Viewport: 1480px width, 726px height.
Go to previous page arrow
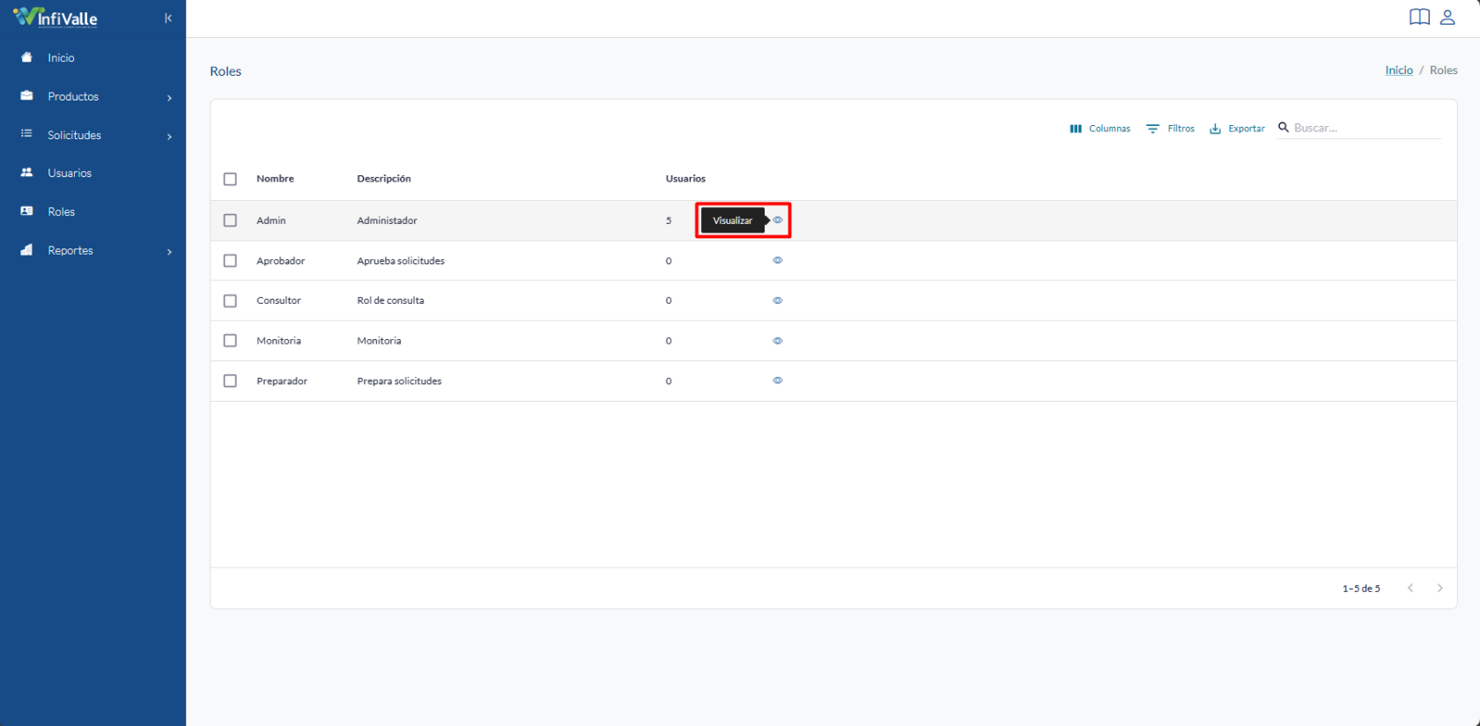(1410, 588)
